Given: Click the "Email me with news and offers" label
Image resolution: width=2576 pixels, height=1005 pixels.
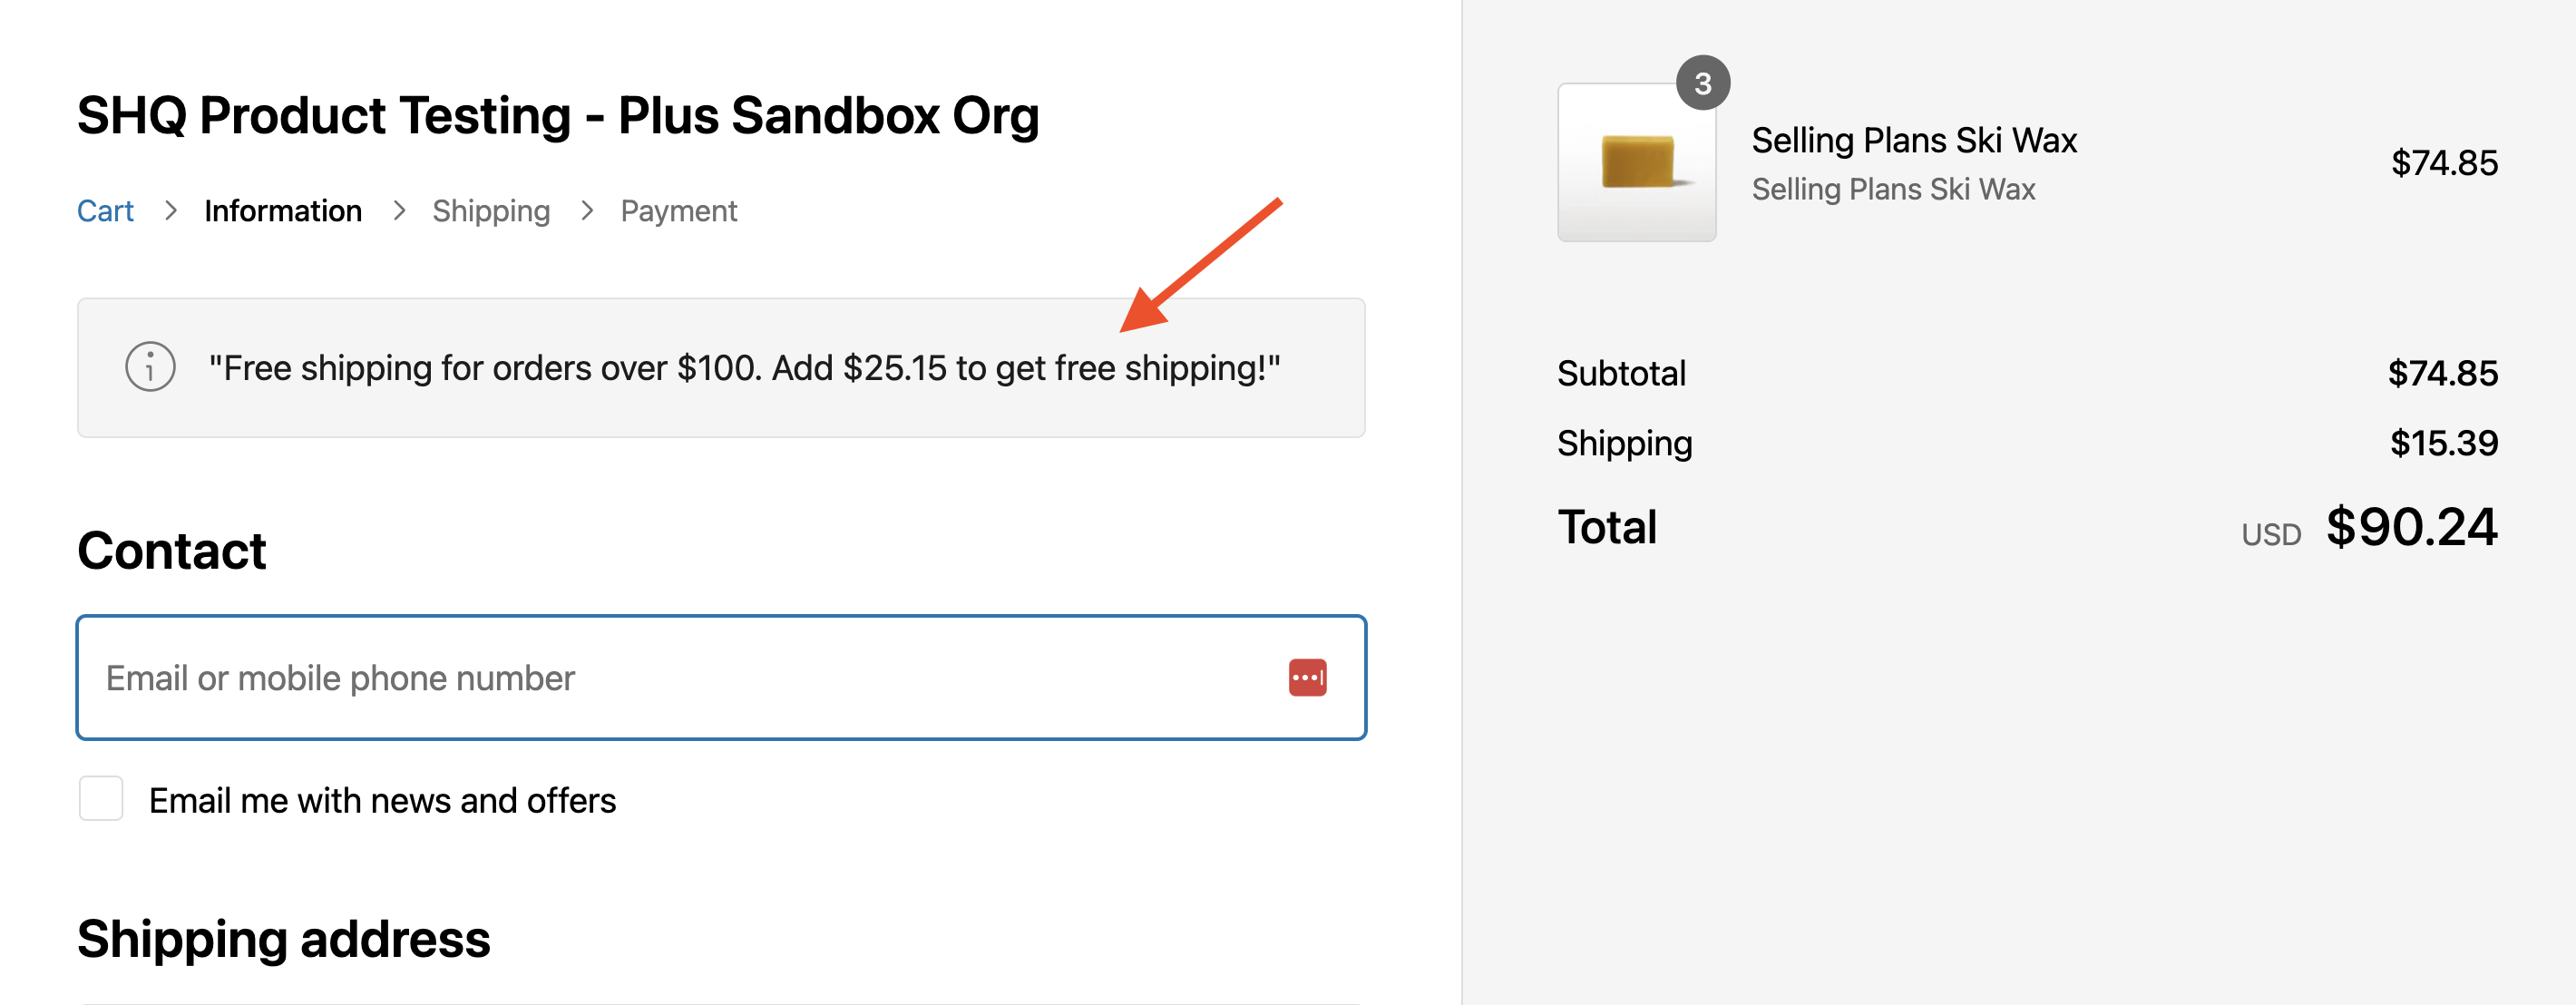Looking at the screenshot, I should tap(382, 801).
